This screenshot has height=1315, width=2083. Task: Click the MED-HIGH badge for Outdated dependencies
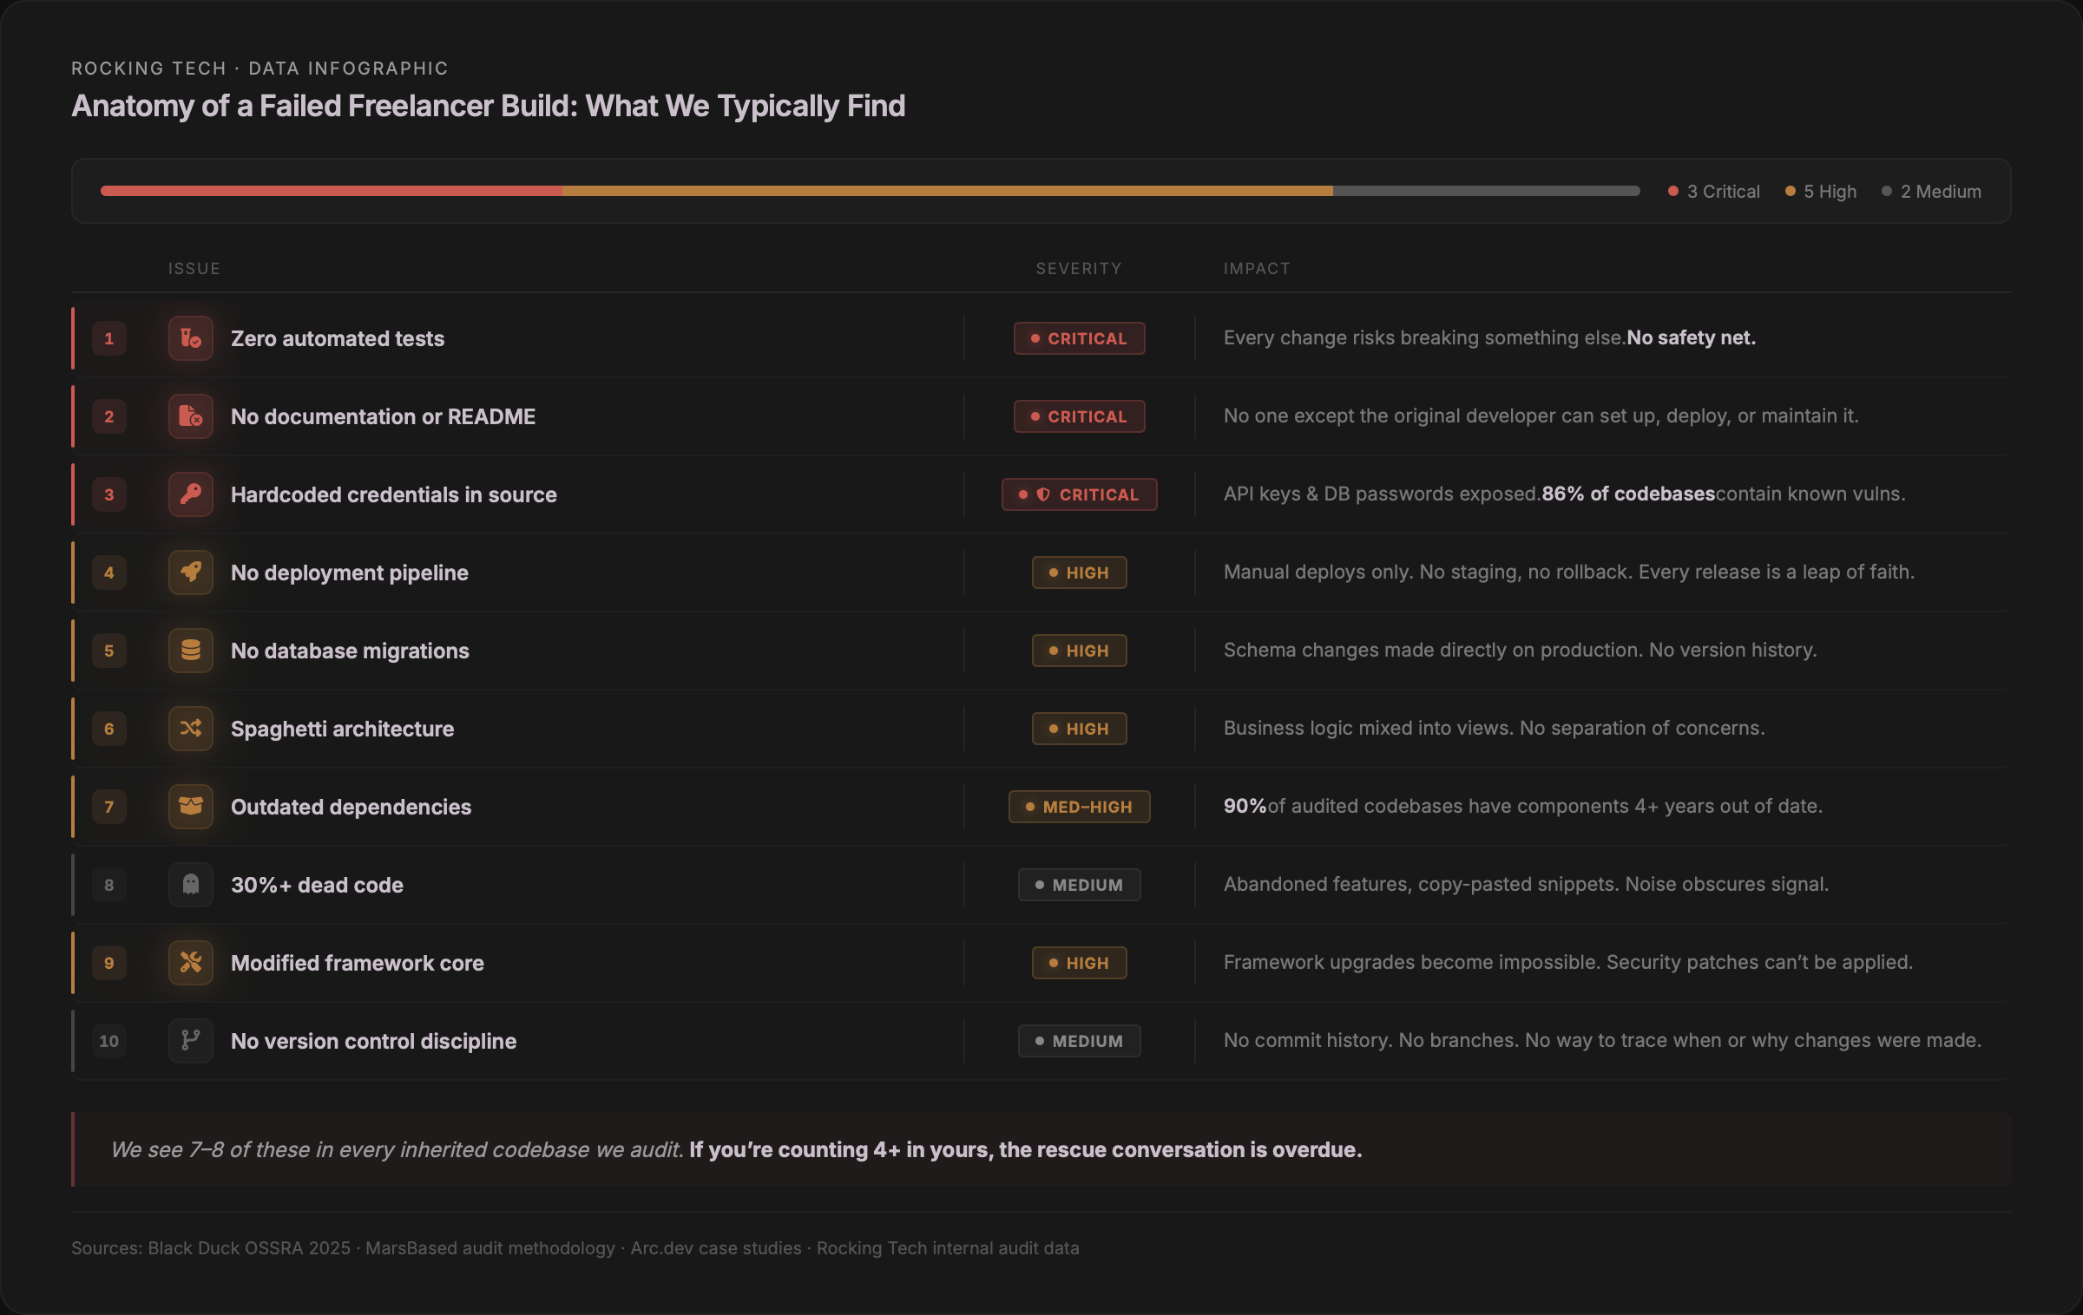tap(1079, 807)
